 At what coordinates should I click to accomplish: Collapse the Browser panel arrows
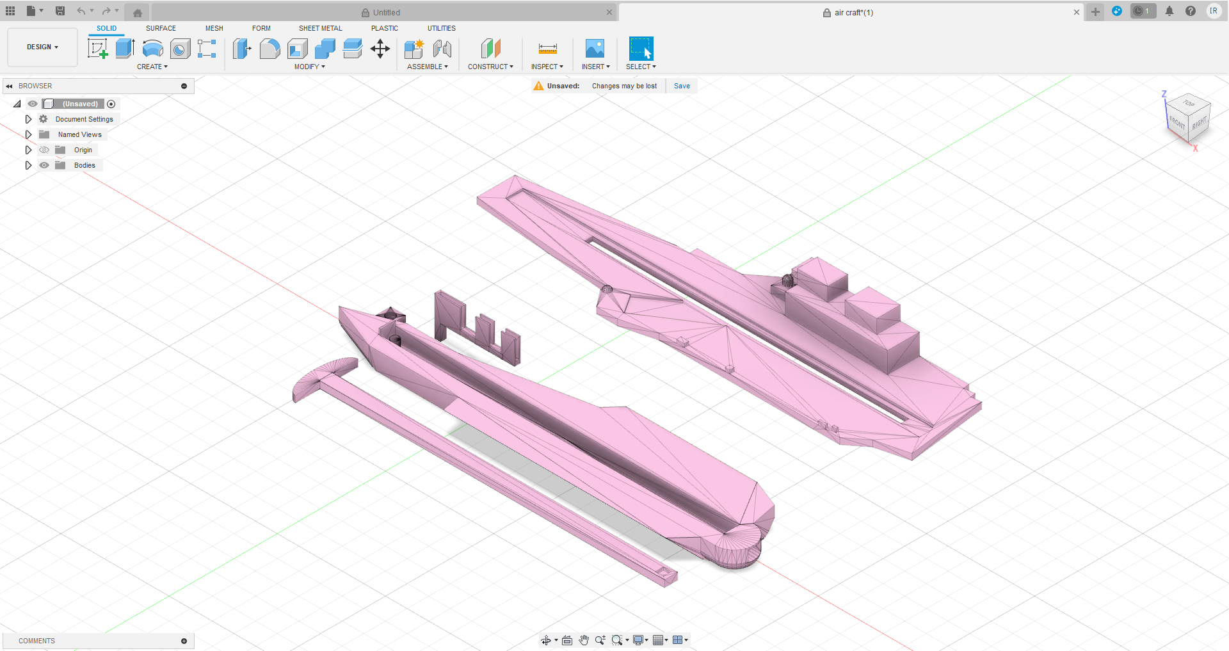[9, 86]
